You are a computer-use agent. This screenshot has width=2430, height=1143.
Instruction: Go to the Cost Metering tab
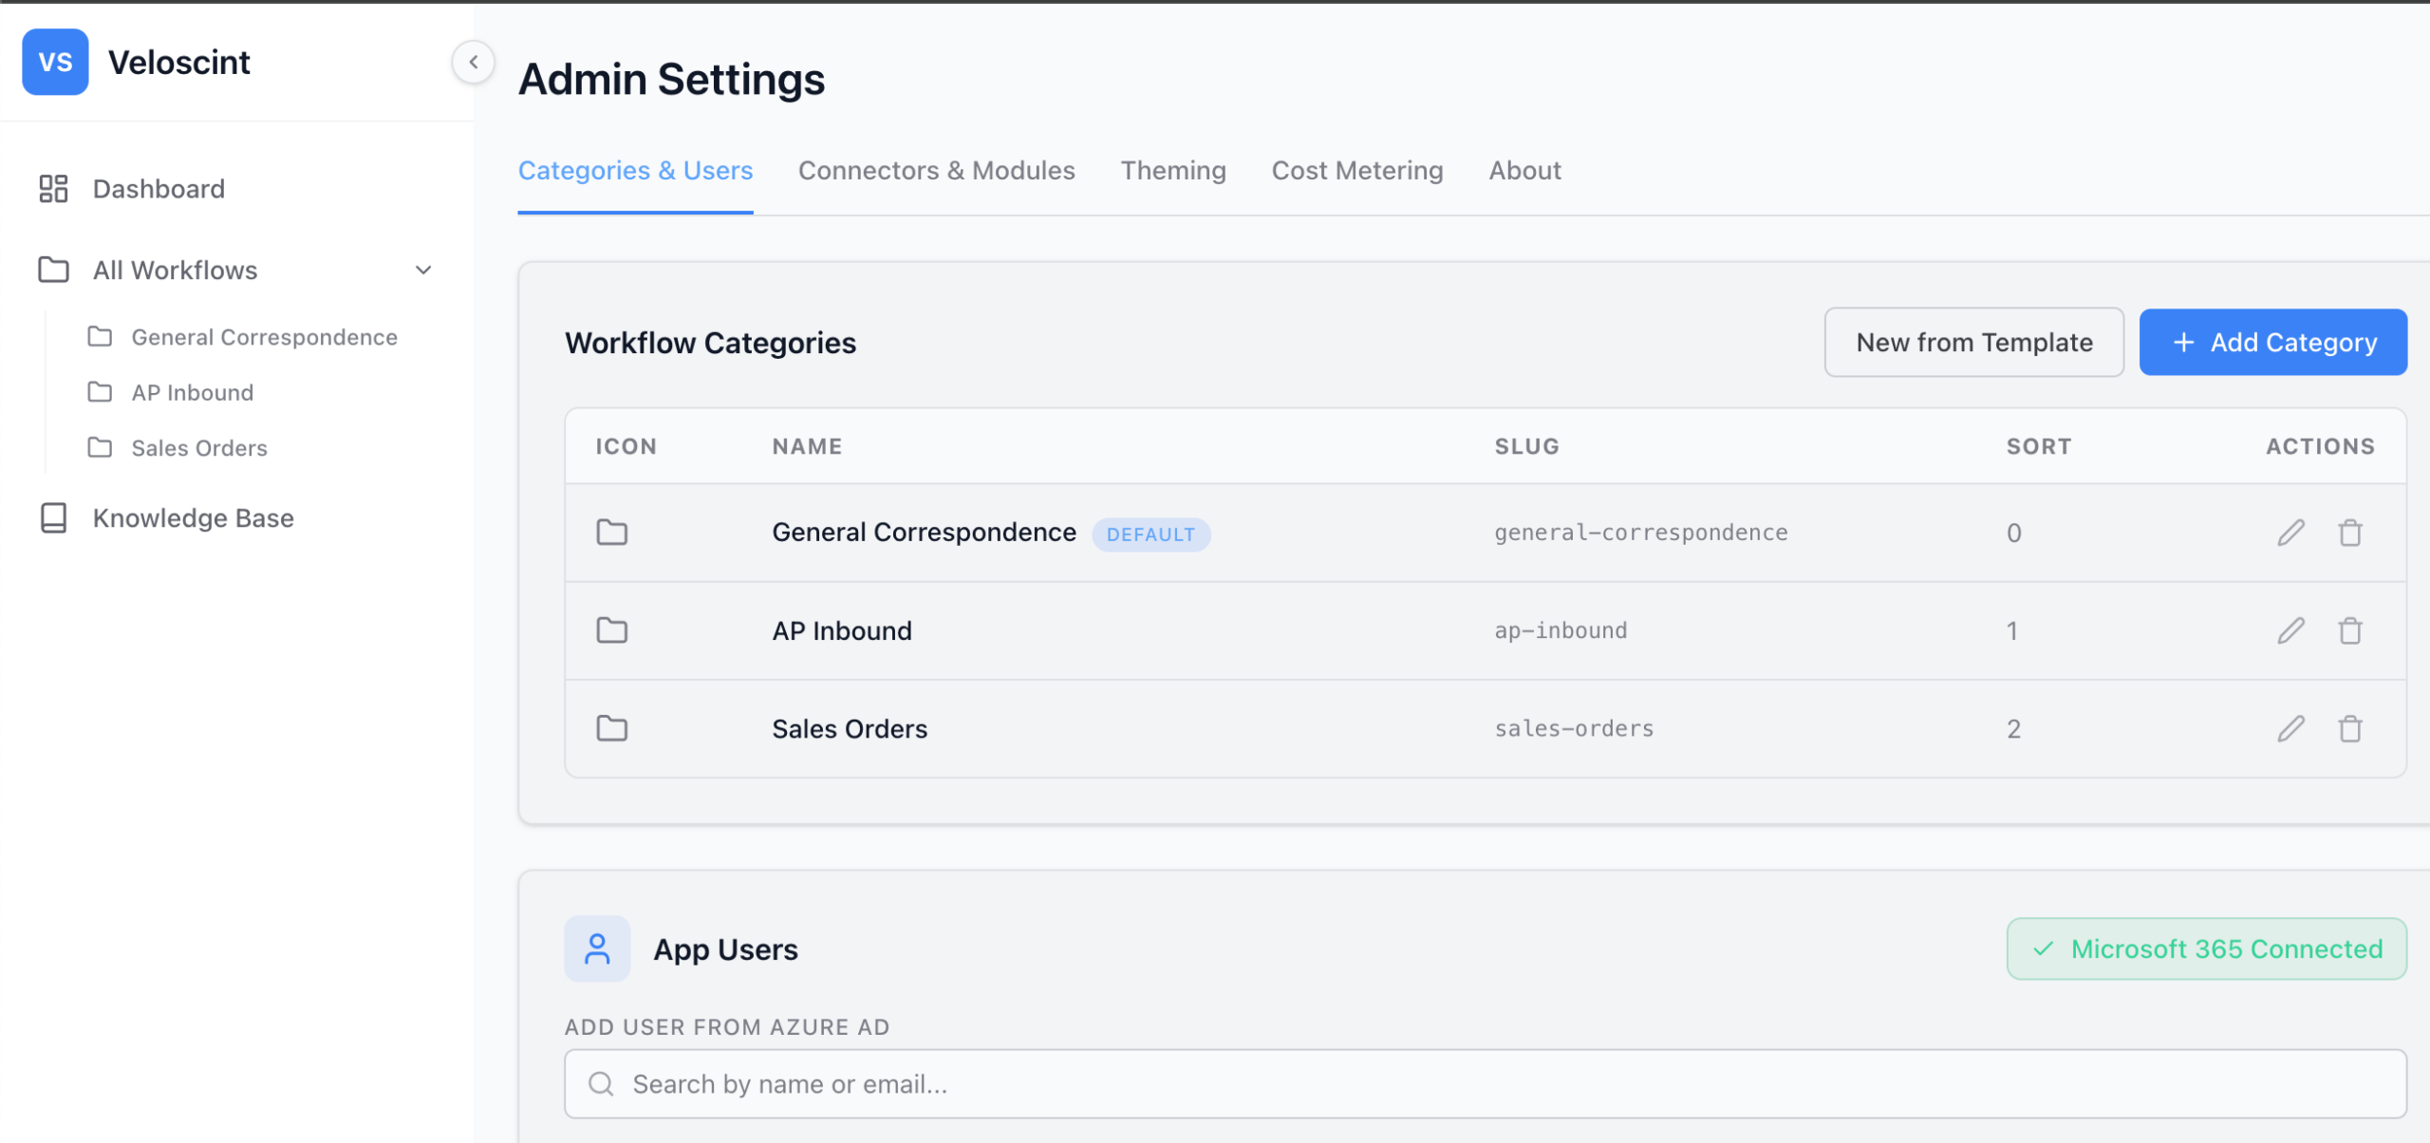pyautogui.click(x=1357, y=171)
